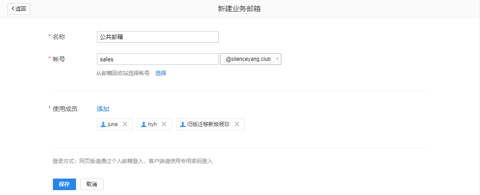Open the @silenceyang.club domain dropdown
Image resolution: width=480 pixels, height=195 pixels.
click(x=251, y=59)
